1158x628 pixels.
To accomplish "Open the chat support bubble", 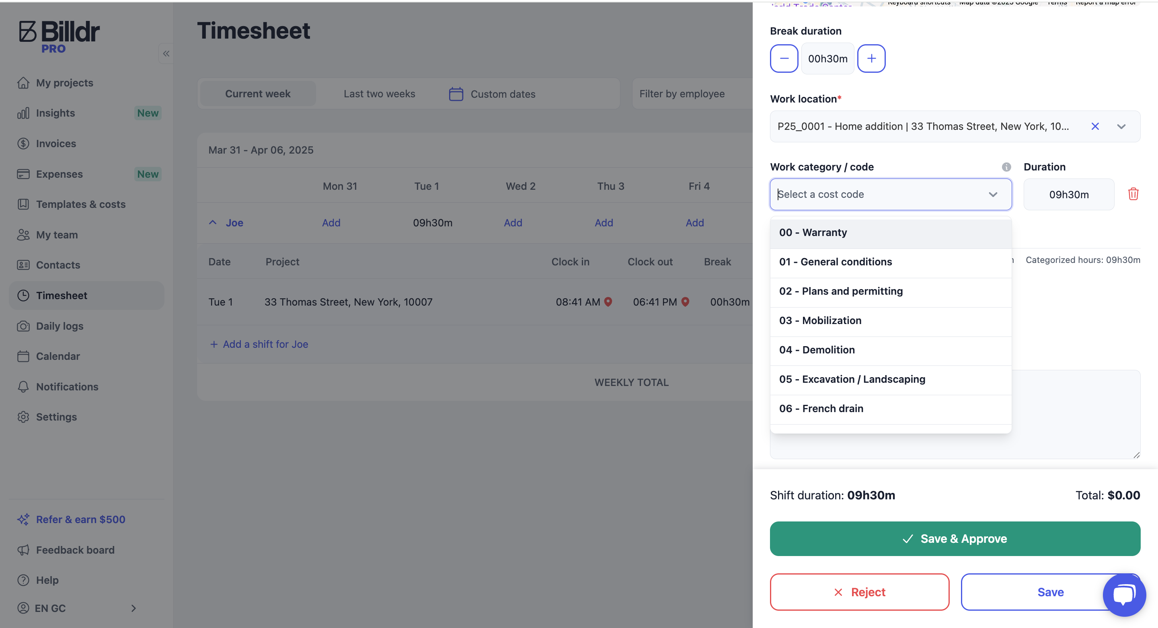I will 1124,595.
